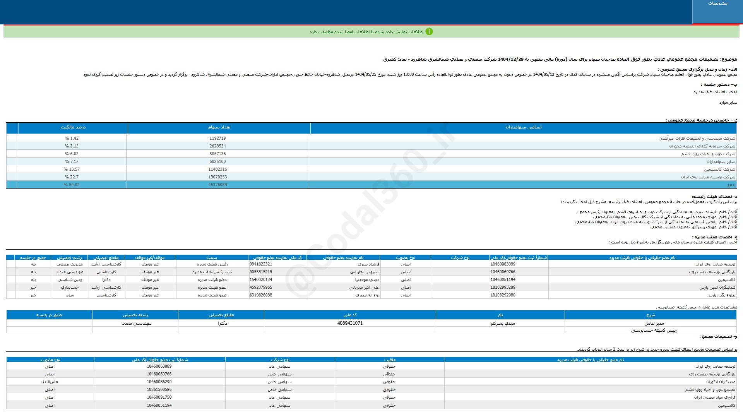Click board member هدايتگران ثمين پارس

717,287
